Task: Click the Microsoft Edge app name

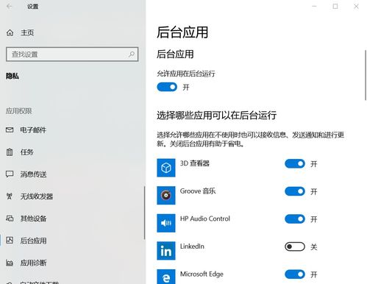Action: (202, 274)
